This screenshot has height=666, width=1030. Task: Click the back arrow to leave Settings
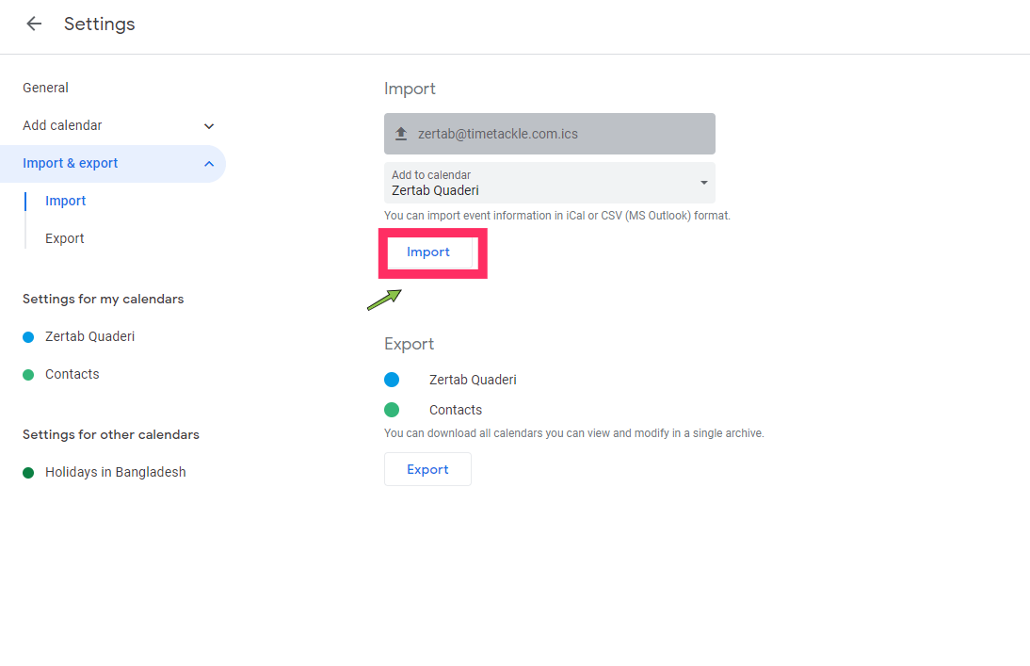tap(34, 24)
